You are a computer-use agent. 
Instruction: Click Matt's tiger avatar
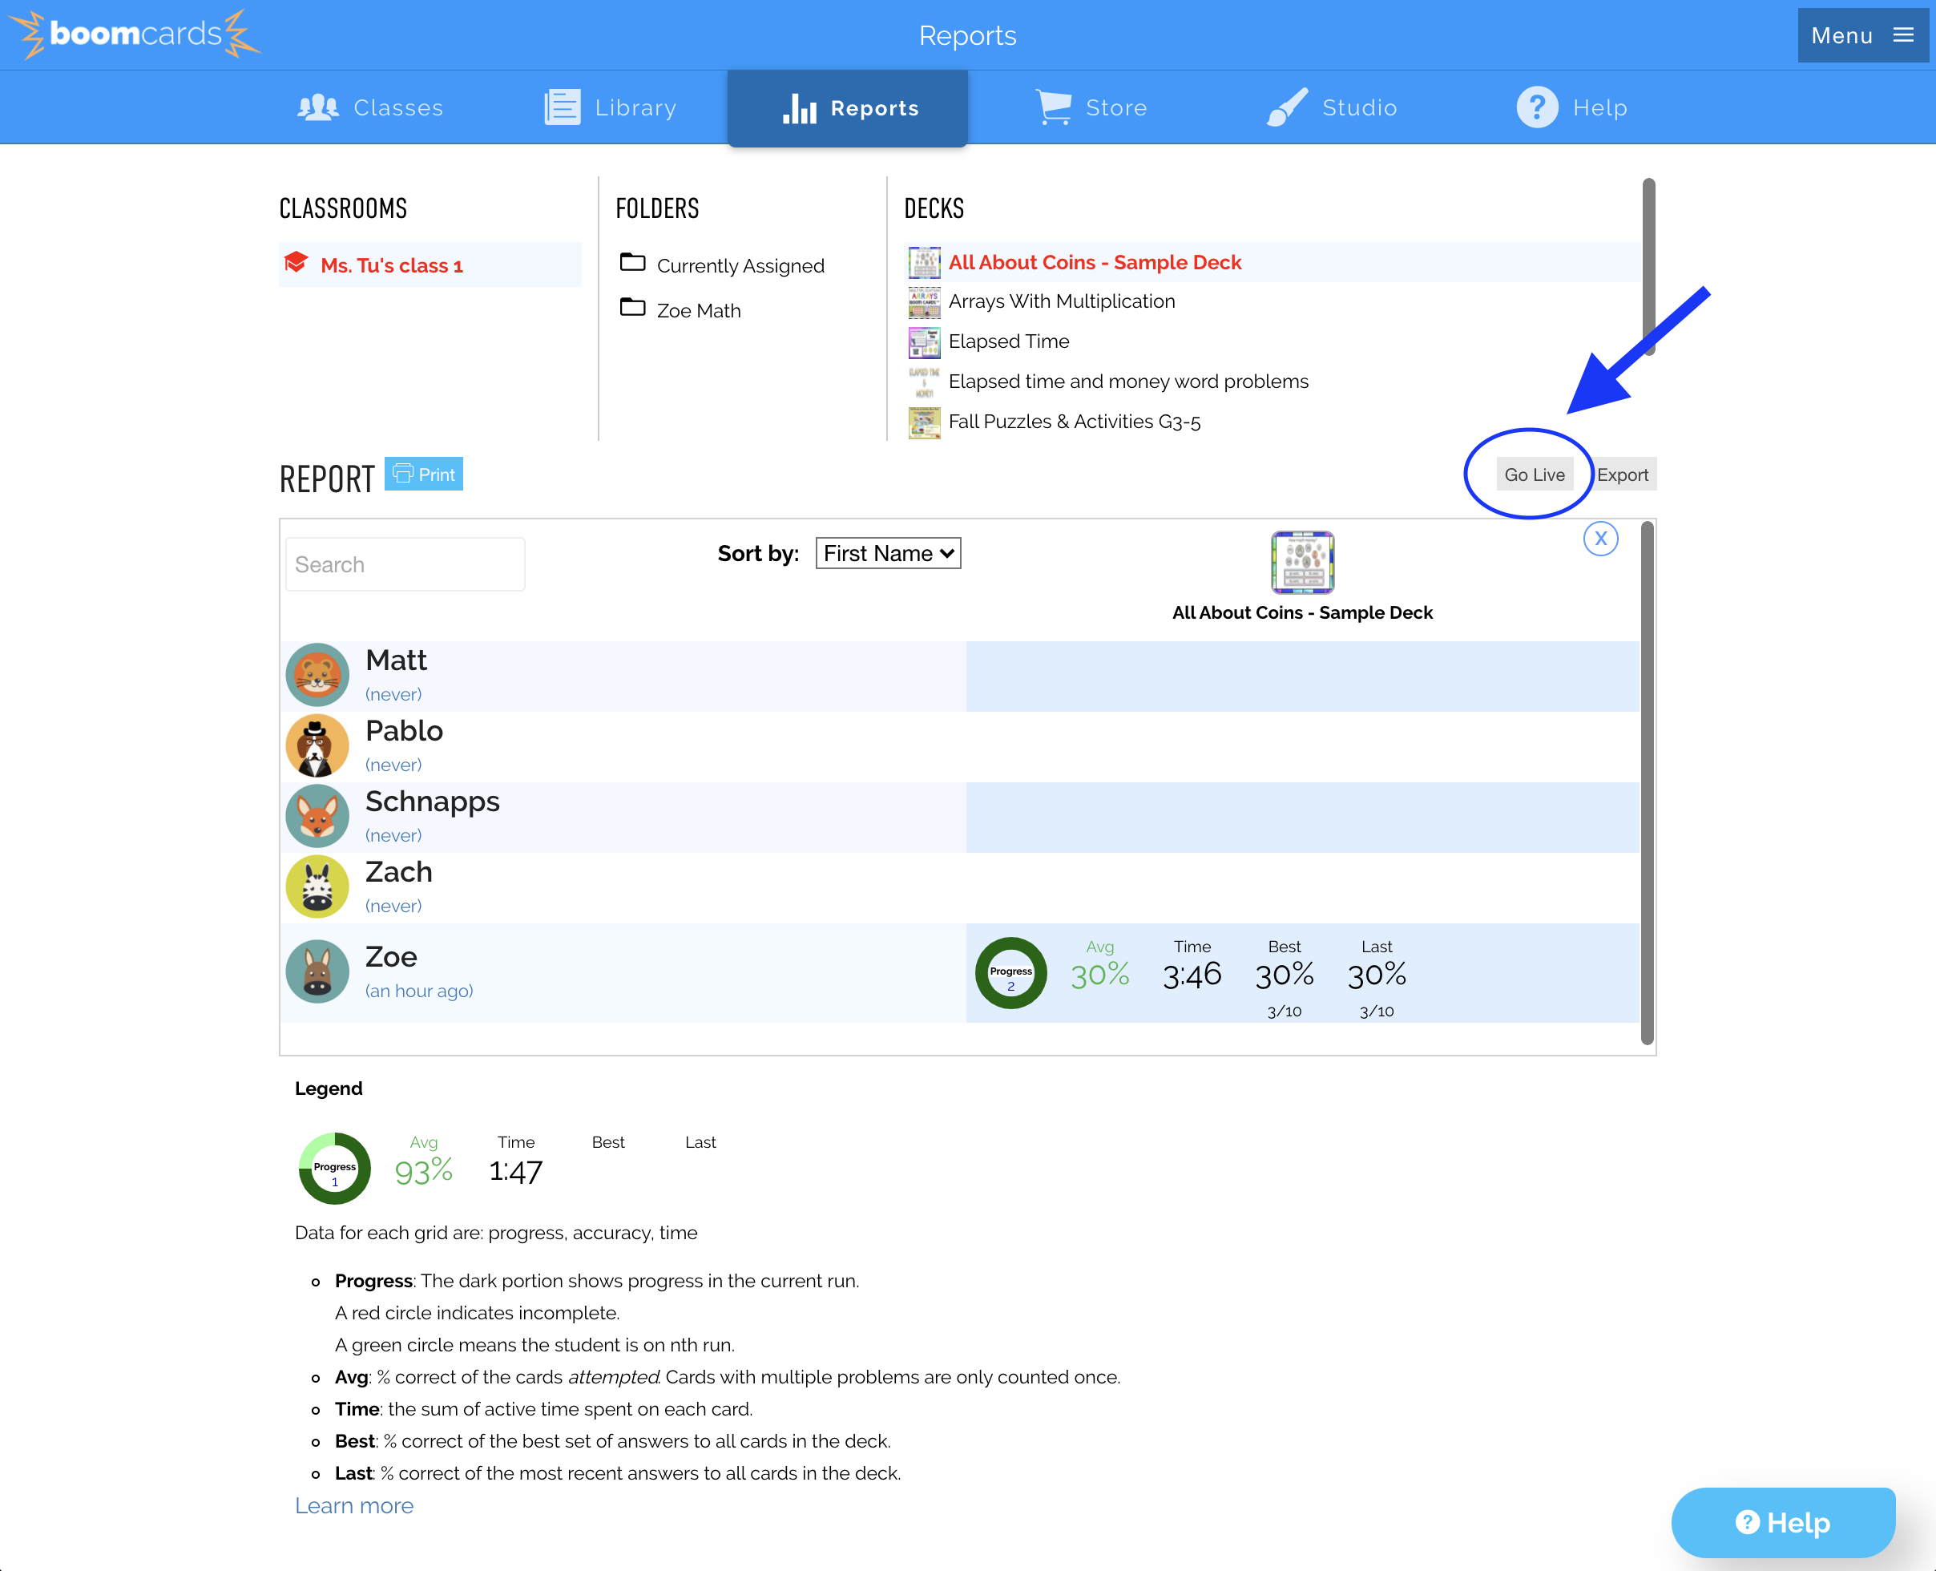tap(317, 674)
